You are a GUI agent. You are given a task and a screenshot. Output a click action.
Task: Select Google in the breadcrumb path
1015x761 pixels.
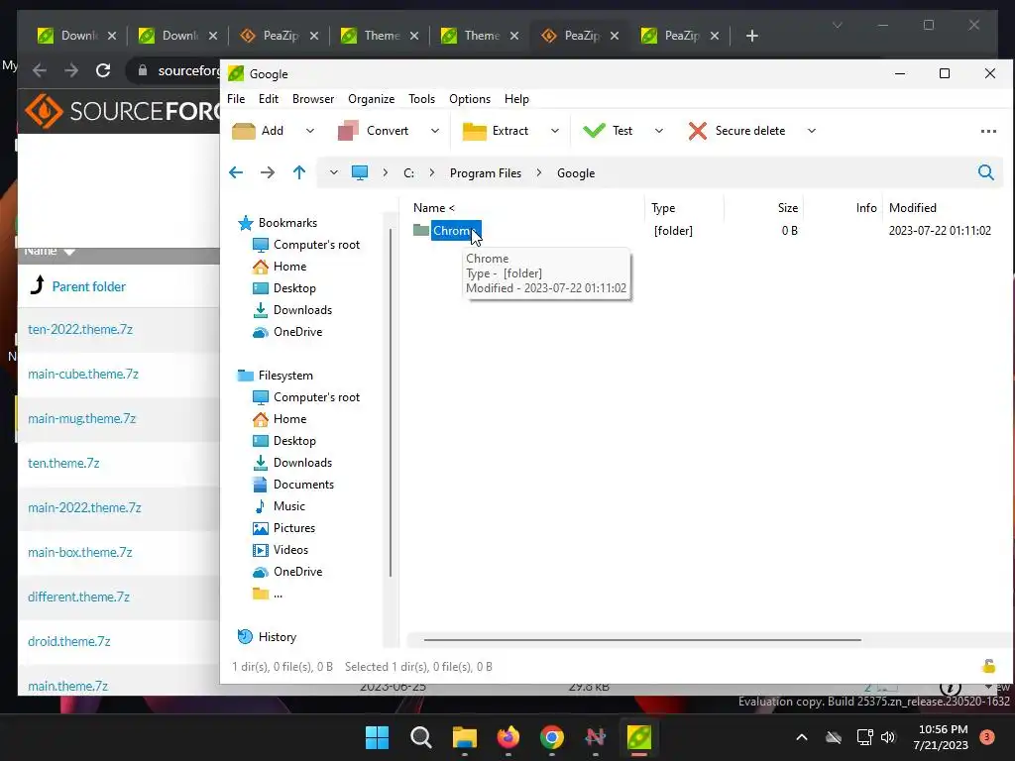[x=576, y=173]
